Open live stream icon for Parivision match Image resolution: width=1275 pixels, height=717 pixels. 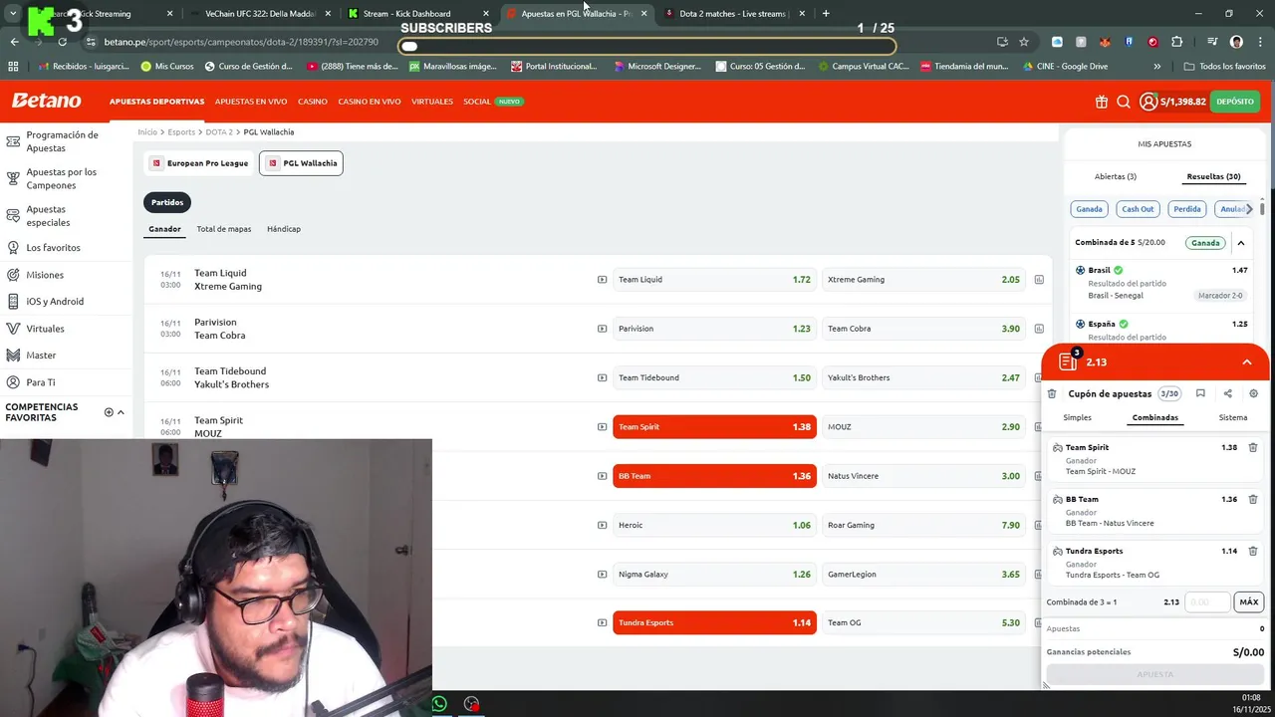[x=602, y=329]
